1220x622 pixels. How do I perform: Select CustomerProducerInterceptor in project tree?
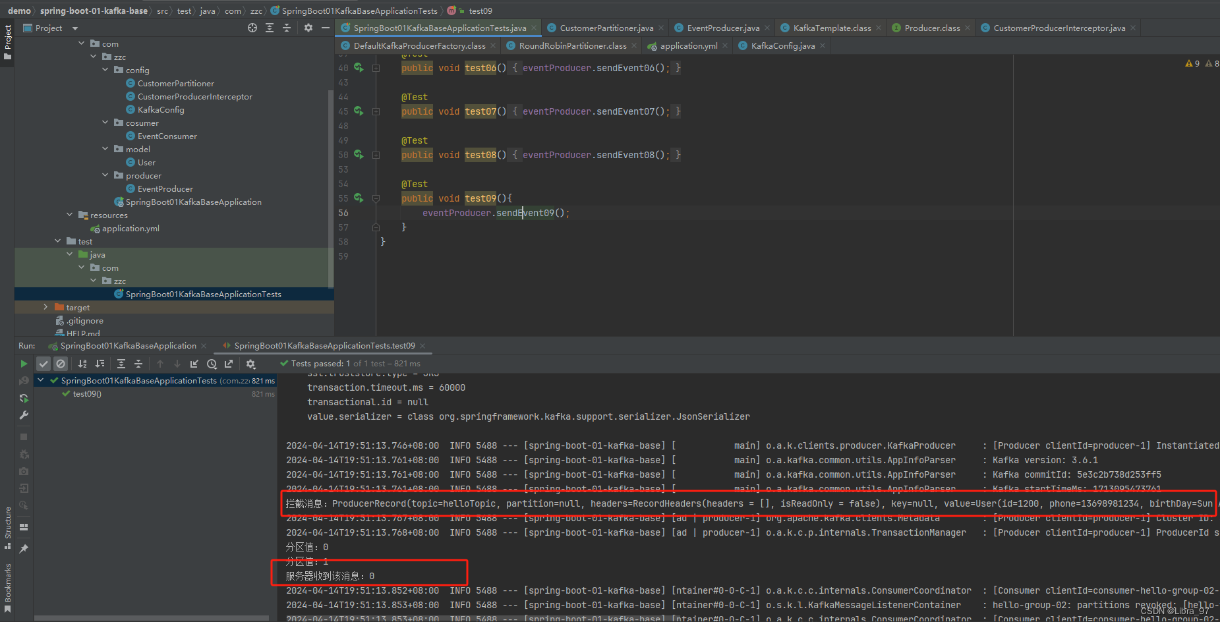pos(194,96)
